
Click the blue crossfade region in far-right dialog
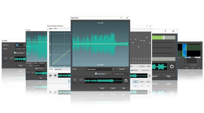(x=184, y=50)
